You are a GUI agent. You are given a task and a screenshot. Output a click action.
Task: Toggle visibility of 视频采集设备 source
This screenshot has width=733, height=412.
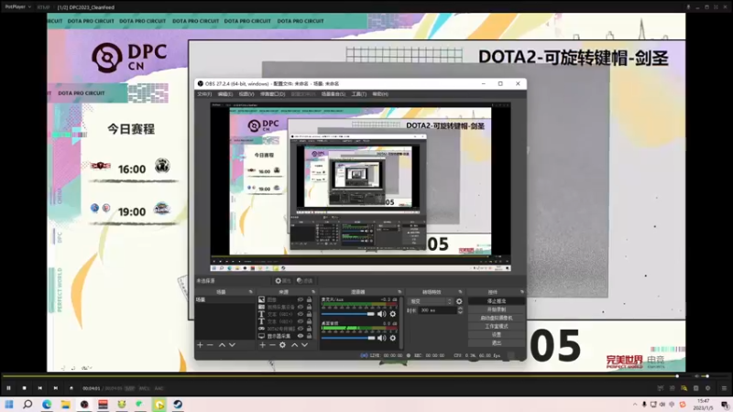point(301,307)
